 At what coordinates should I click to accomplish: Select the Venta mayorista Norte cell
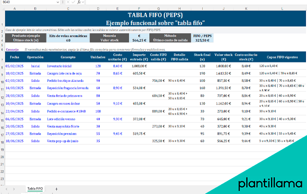click(68, 126)
